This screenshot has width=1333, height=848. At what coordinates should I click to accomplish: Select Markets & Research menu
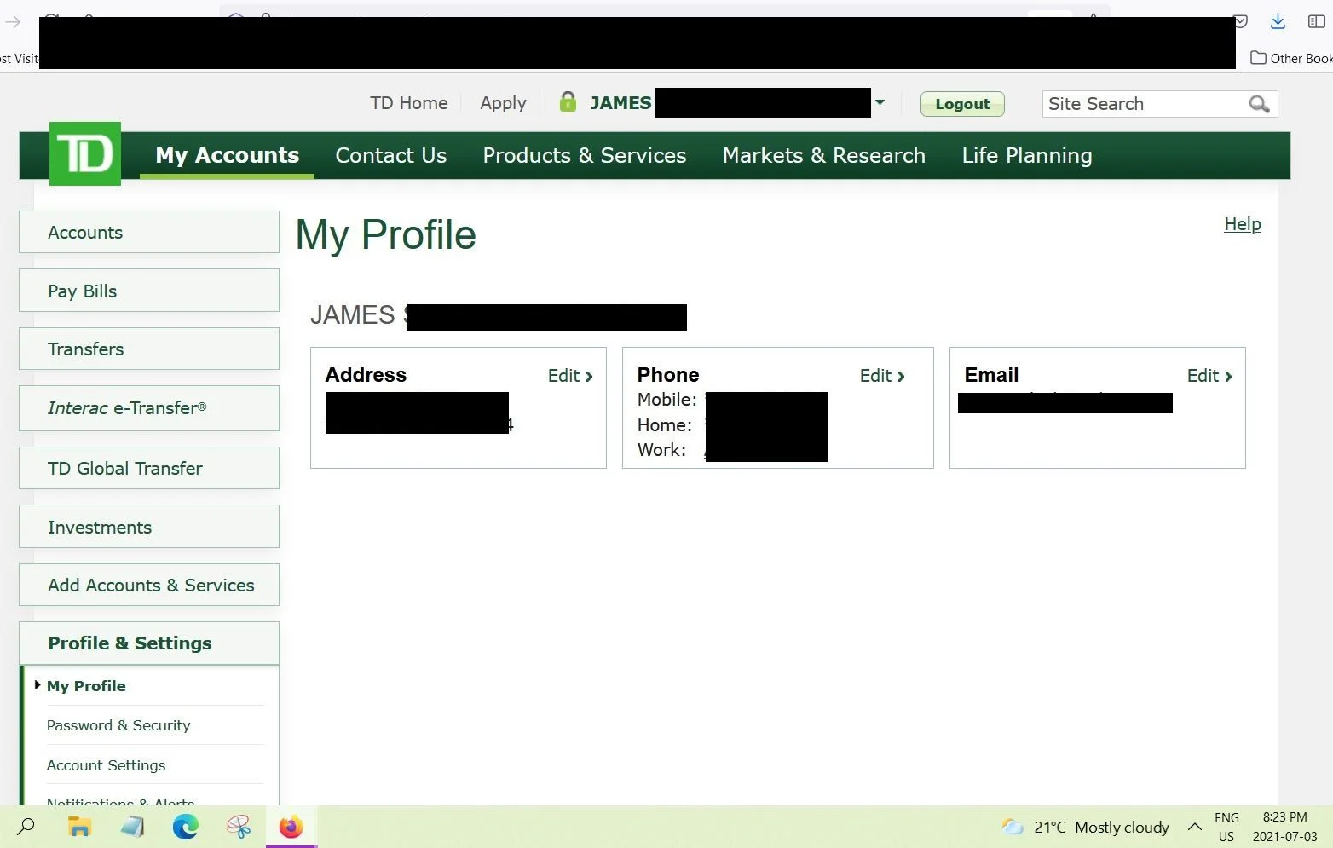pos(823,155)
